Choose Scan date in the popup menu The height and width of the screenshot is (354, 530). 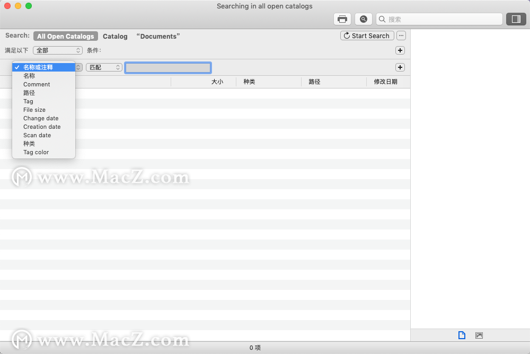tap(43, 135)
